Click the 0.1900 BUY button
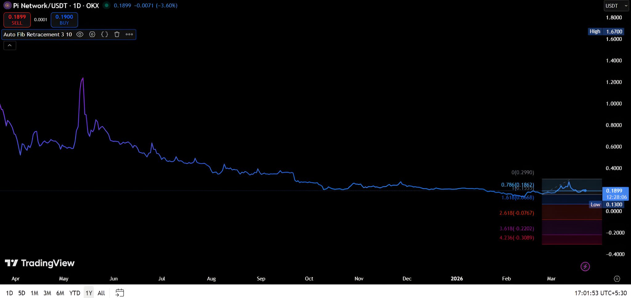 (64, 20)
